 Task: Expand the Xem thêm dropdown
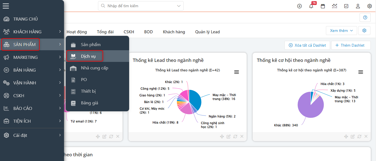[341, 31]
